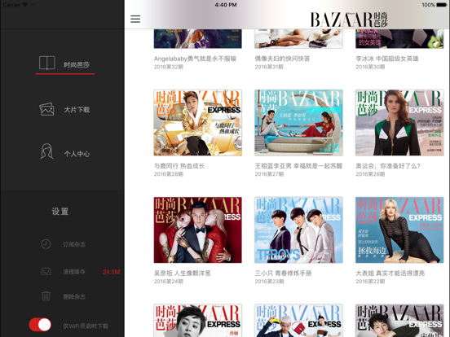Open cover of issue 与鹿同行 热血成长

198,123
